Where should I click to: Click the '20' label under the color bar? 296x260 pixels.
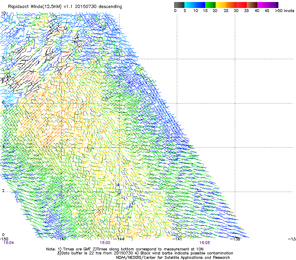tap(215, 11)
